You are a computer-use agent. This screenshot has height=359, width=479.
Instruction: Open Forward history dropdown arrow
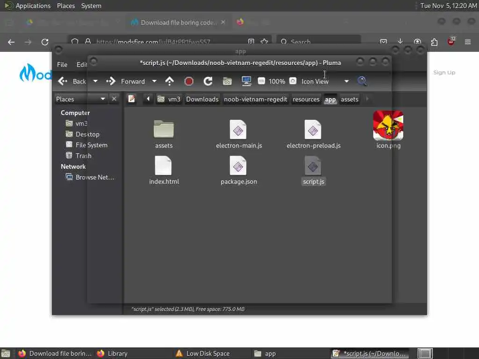point(154,81)
